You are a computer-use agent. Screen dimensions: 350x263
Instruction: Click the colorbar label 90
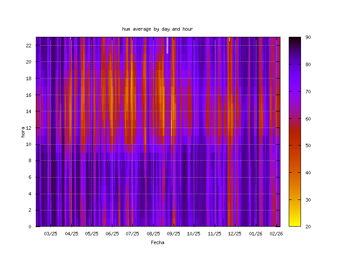pos(308,38)
